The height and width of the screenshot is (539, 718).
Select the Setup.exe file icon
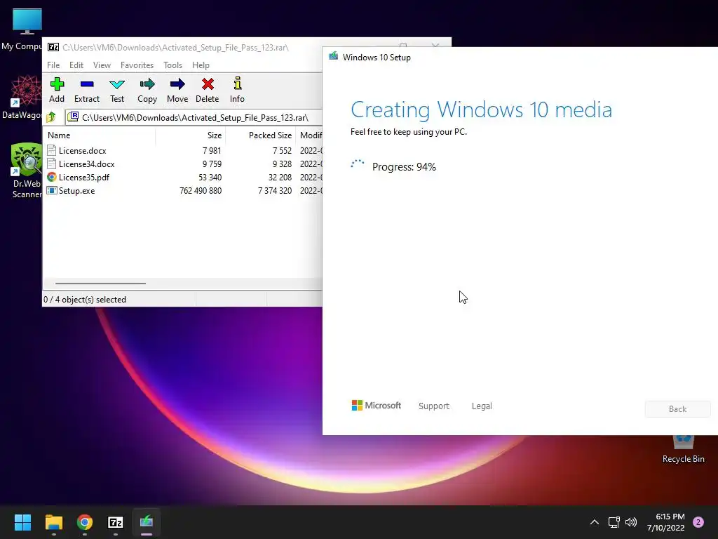pyautogui.click(x=52, y=190)
